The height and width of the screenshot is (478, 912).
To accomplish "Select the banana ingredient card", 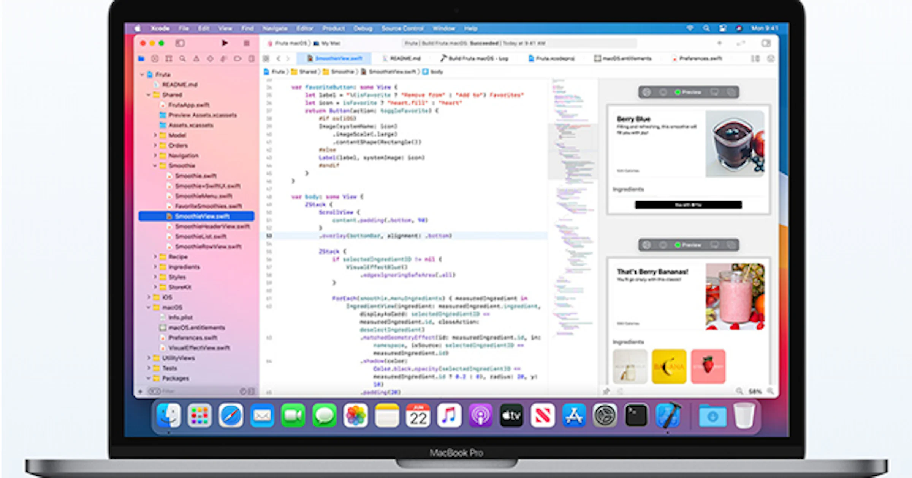I will (669, 366).
